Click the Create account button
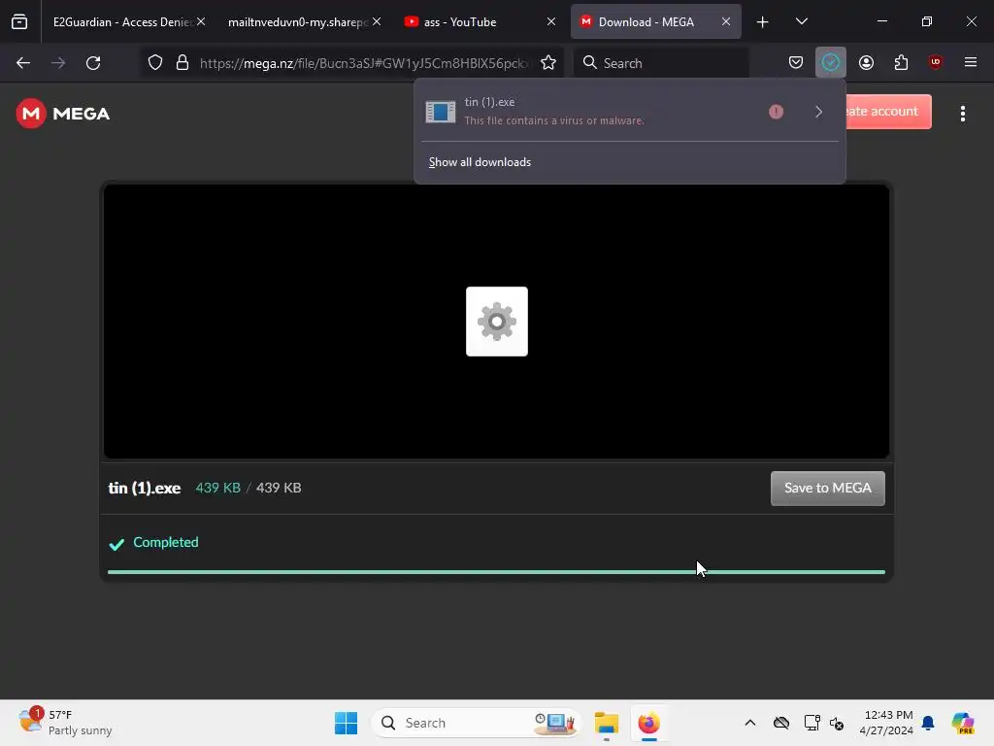Screen dimensions: 994x746 pos(888,112)
